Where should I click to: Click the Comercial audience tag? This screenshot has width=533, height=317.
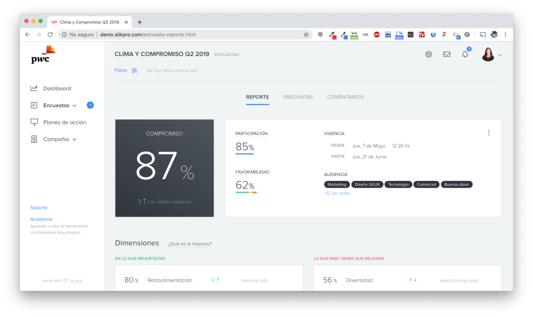426,184
